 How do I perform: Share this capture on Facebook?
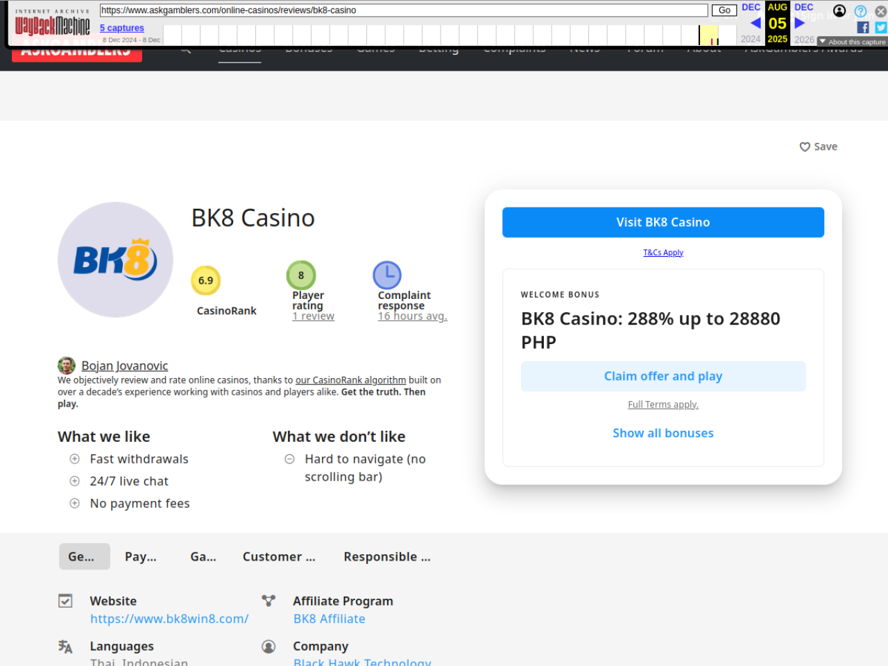tap(863, 27)
